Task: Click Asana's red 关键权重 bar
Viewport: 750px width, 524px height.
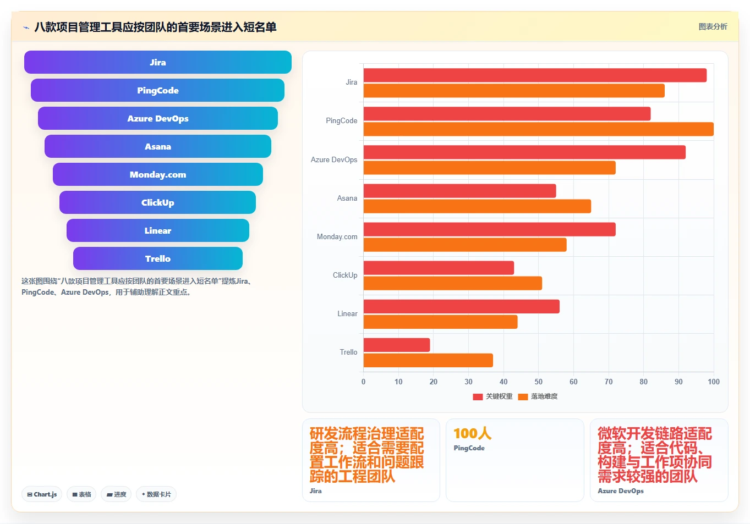Action: coord(459,191)
